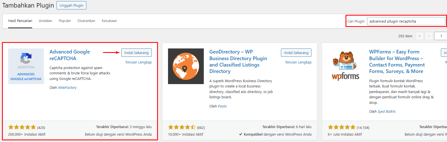
Task: Click the Unggah Plugin button
Action: click(x=71, y=5)
